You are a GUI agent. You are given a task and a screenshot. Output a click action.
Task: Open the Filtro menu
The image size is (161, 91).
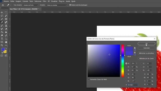[45, 1]
